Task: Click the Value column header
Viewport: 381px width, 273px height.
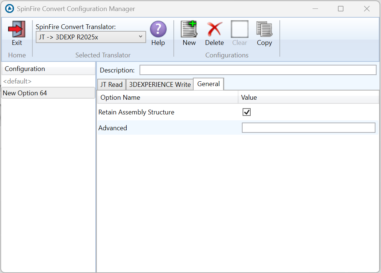Action: click(x=308, y=97)
